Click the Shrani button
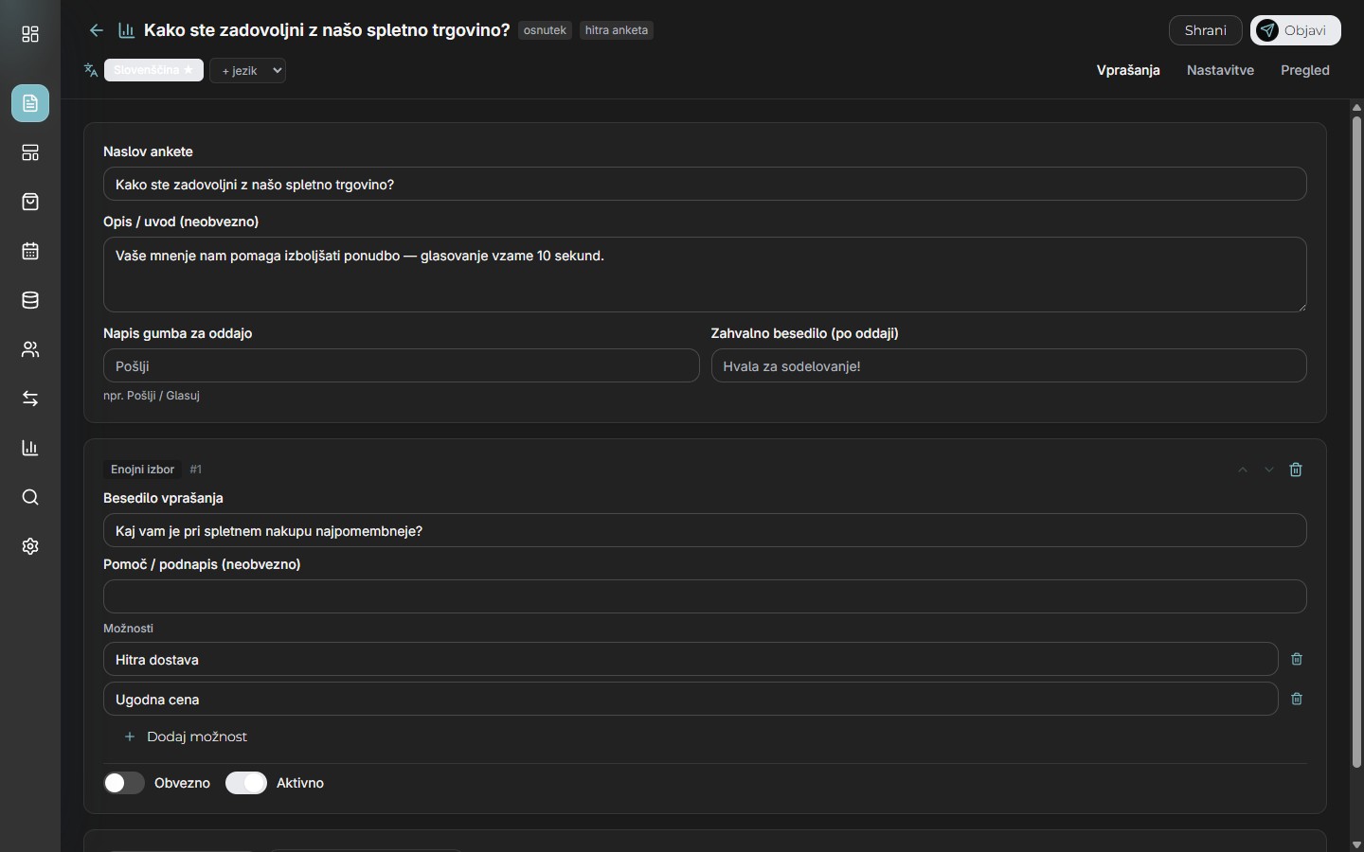This screenshot has width=1364, height=852. [x=1205, y=30]
